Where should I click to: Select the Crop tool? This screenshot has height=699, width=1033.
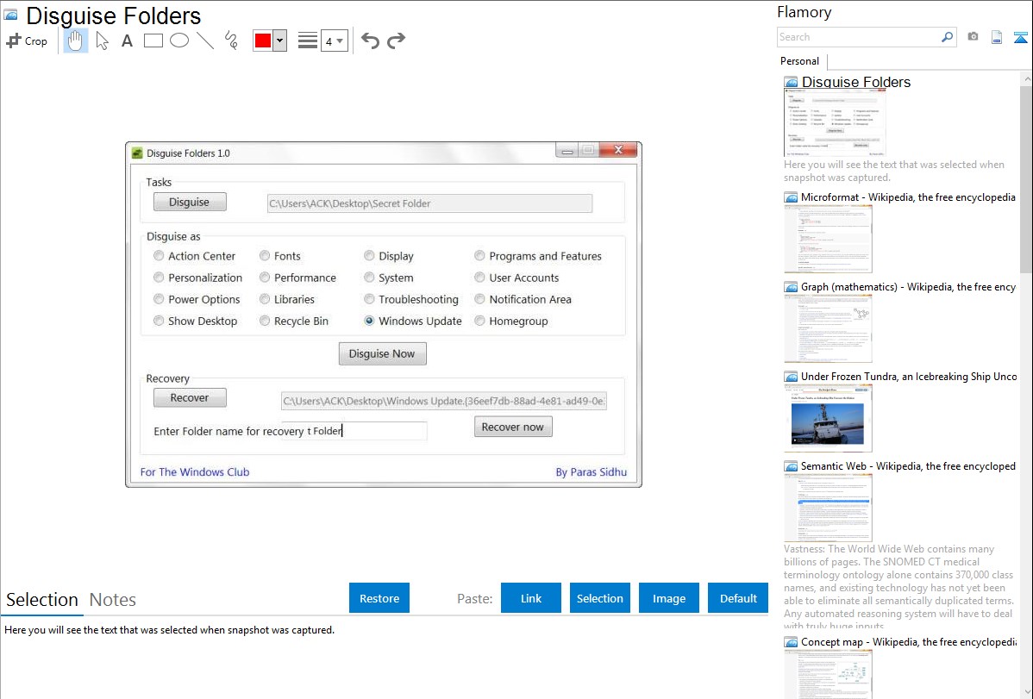click(x=27, y=41)
